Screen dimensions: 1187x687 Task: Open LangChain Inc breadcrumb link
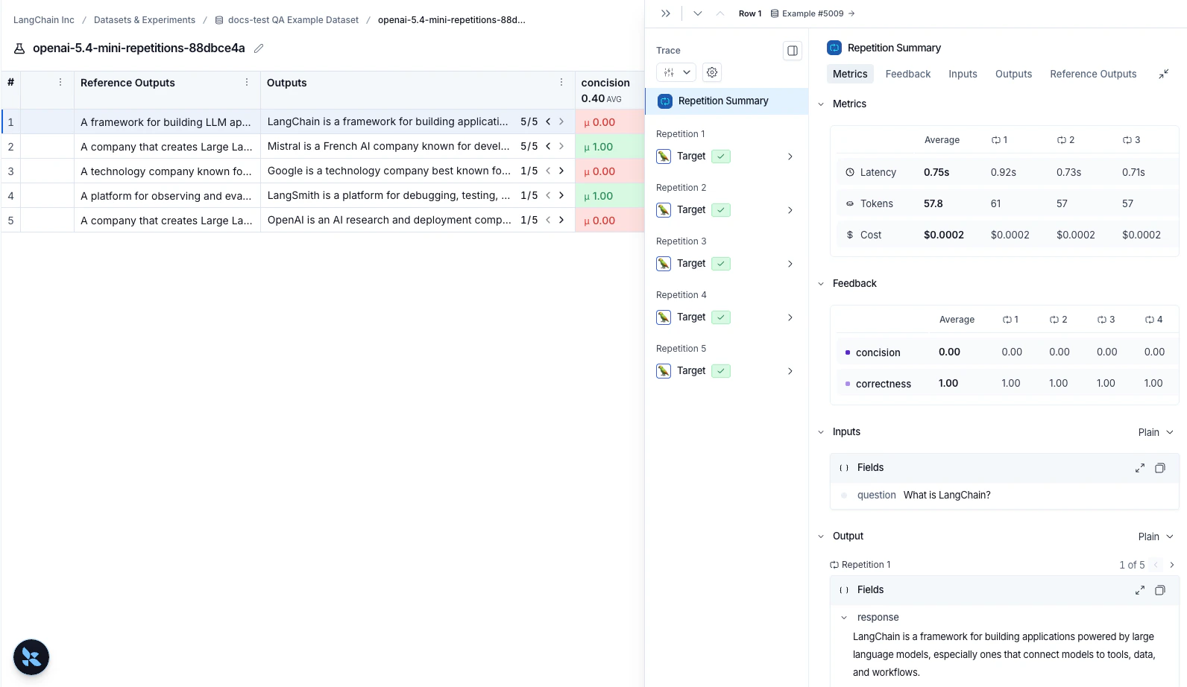point(44,20)
